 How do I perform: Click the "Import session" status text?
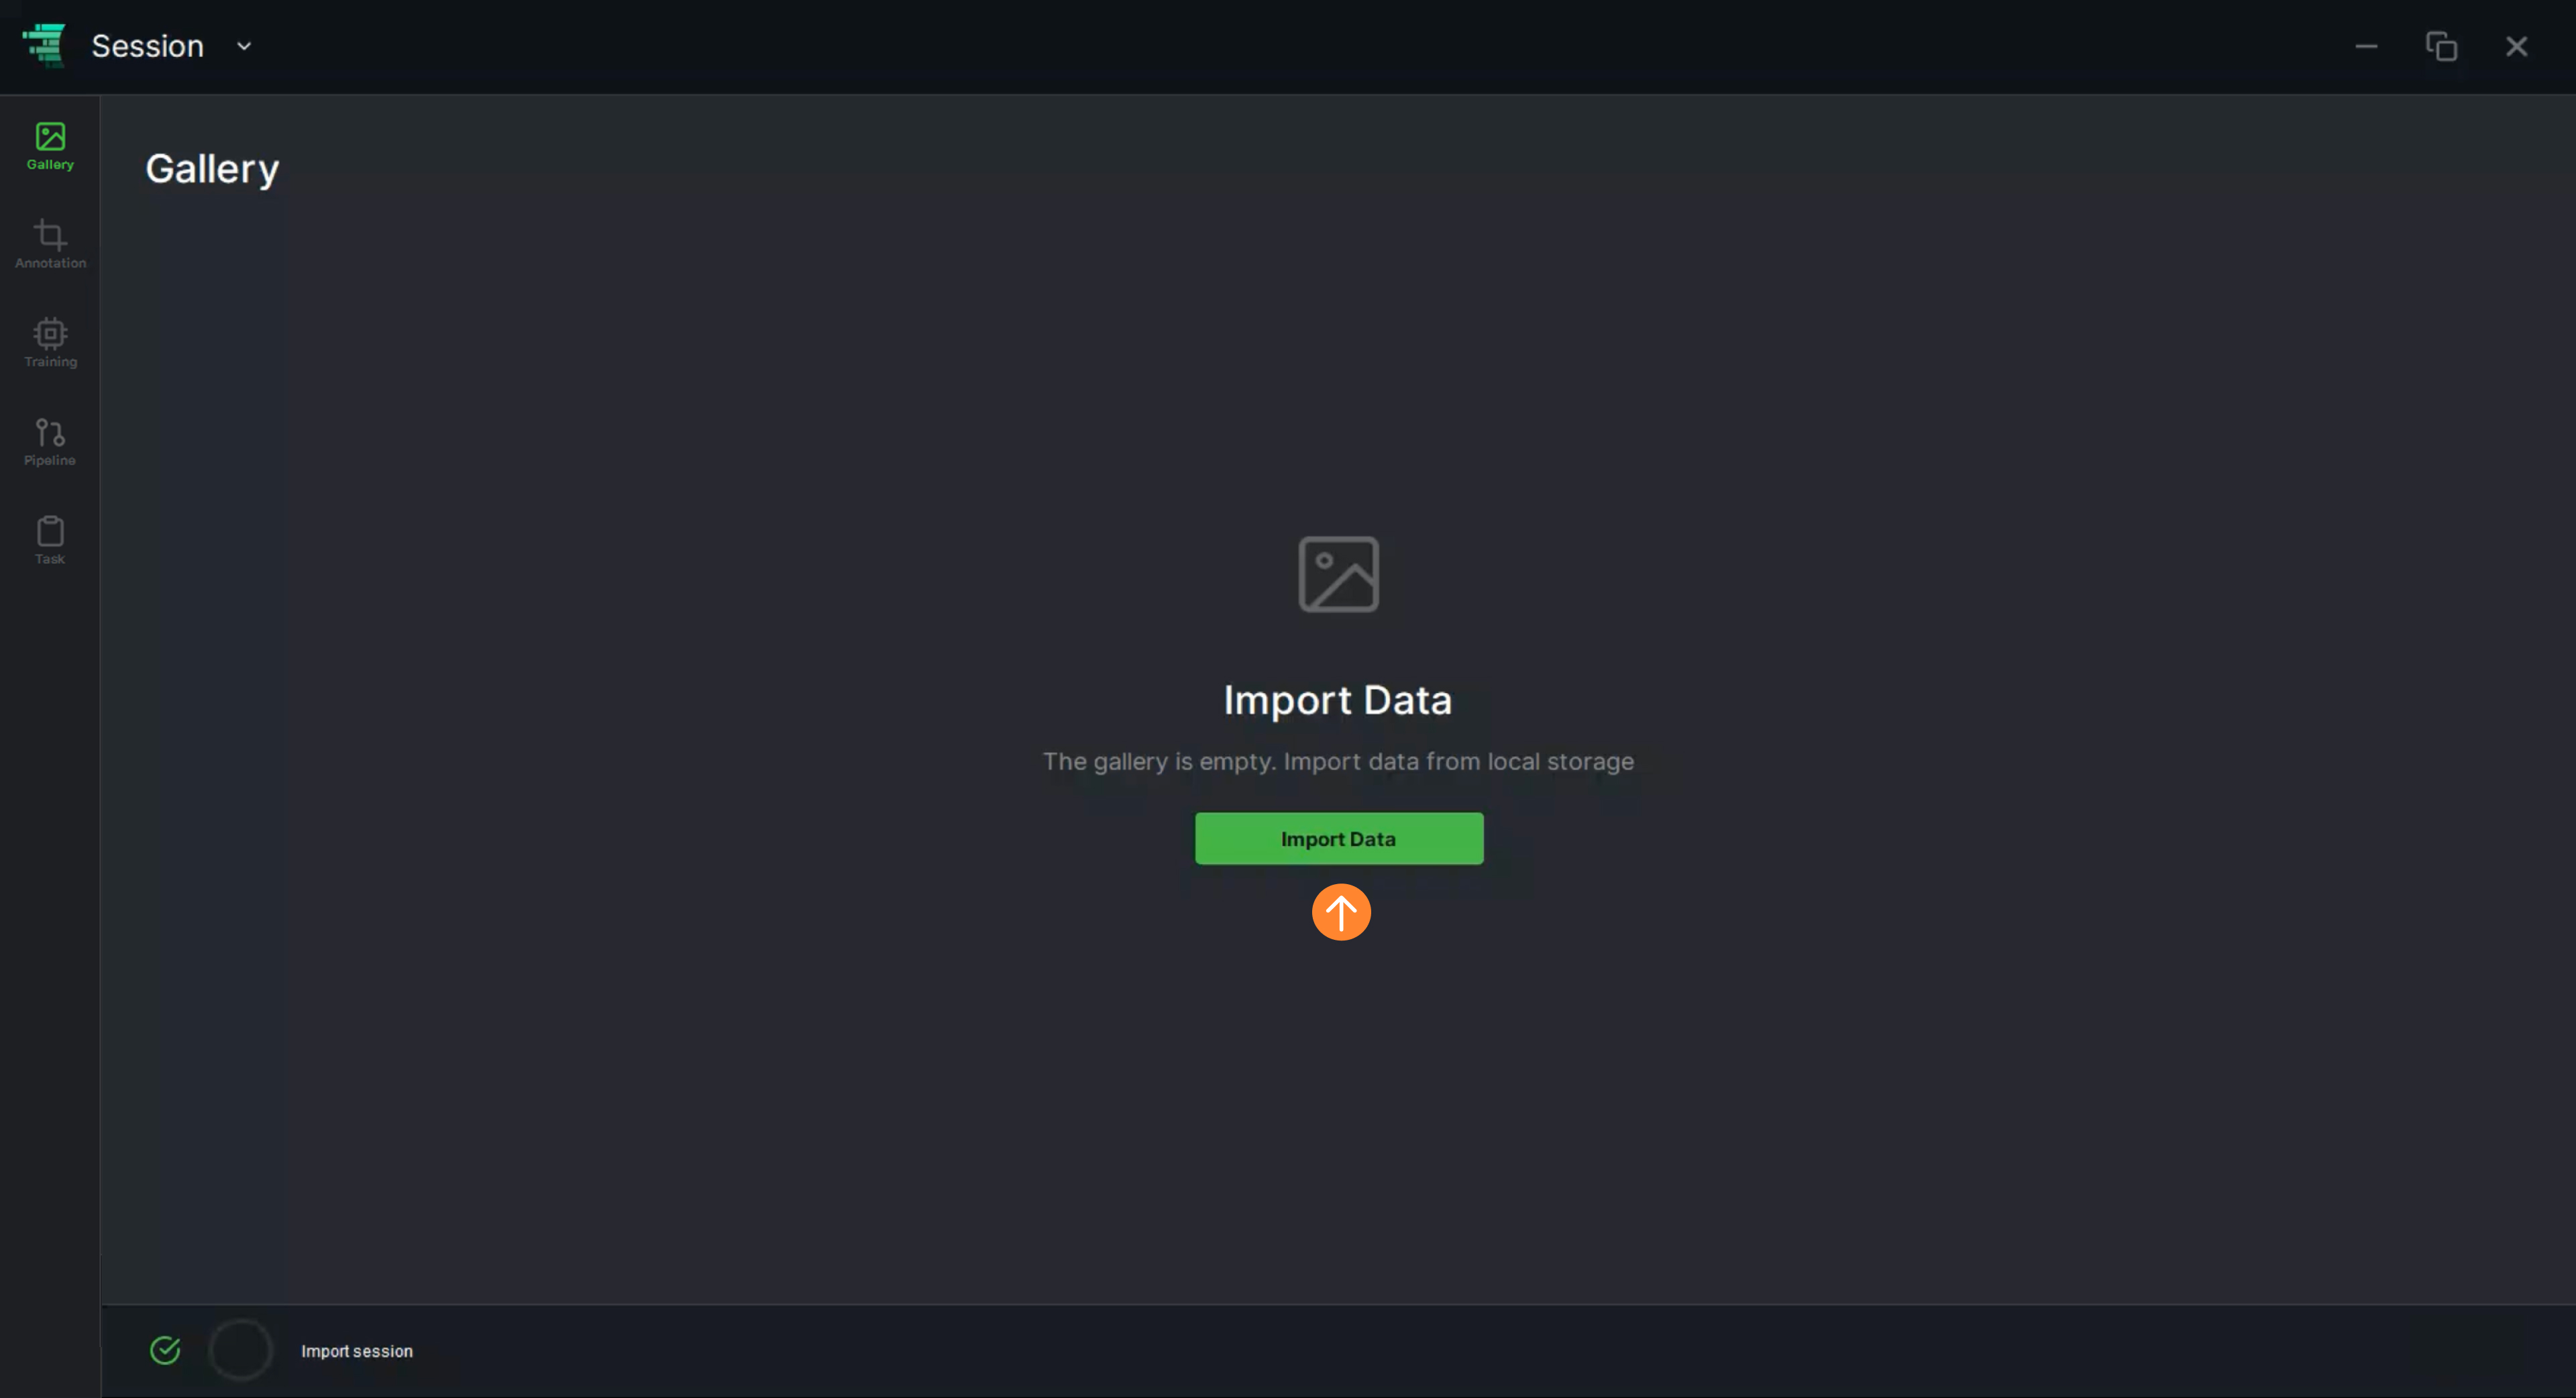click(357, 1351)
